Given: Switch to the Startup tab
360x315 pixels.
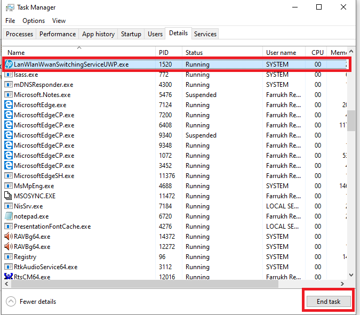Looking at the screenshot, I should (131, 34).
